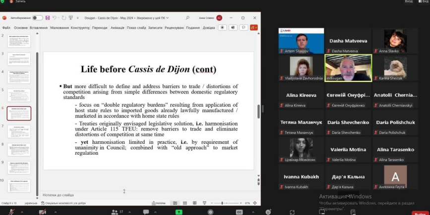Open the accessibility checker status item
Image resolution: width=430 pixels, height=215 pixels.
point(63,203)
